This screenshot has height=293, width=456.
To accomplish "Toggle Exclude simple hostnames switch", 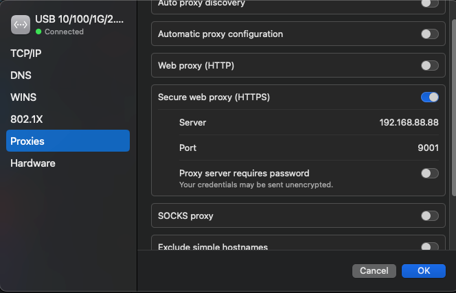I will [429, 246].
